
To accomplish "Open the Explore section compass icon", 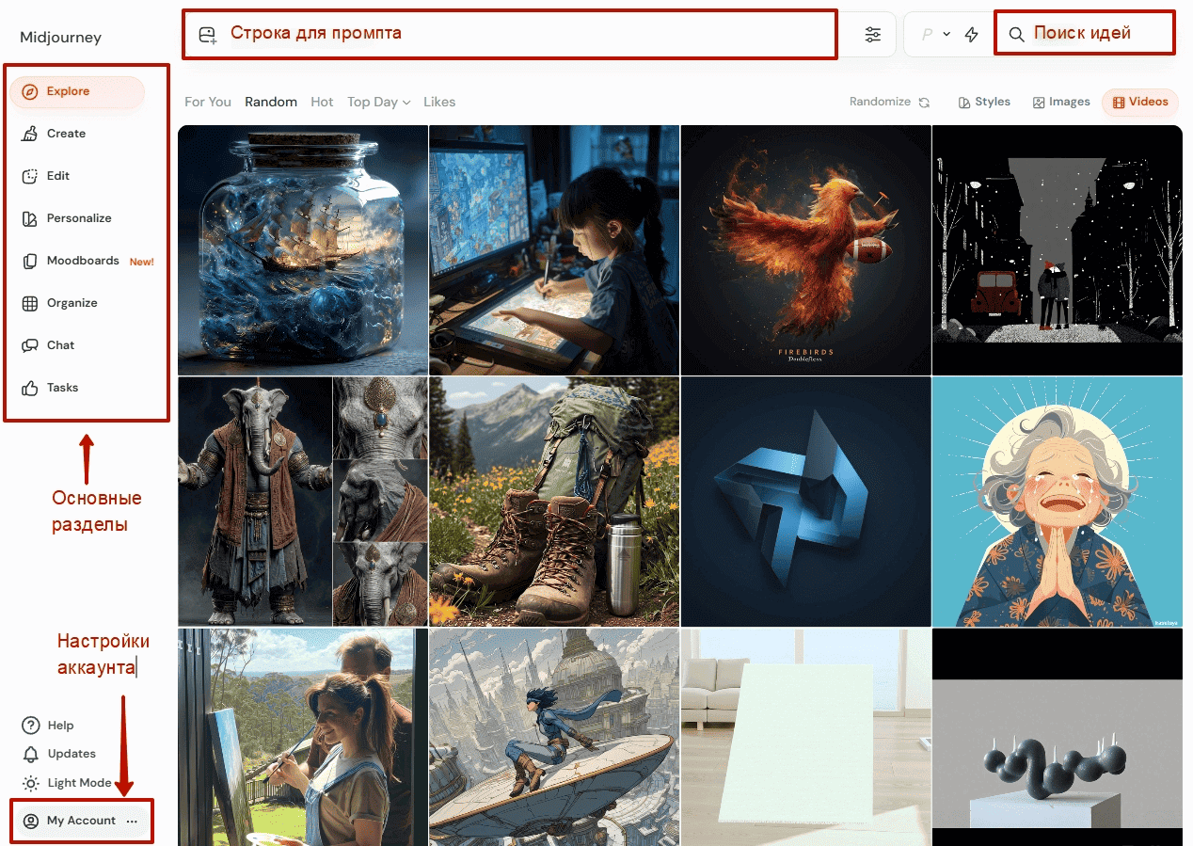I will pyautogui.click(x=30, y=92).
